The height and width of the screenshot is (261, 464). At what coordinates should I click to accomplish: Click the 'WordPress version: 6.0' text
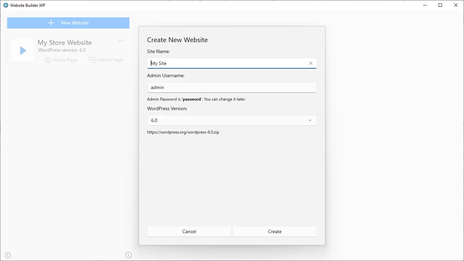(62, 50)
